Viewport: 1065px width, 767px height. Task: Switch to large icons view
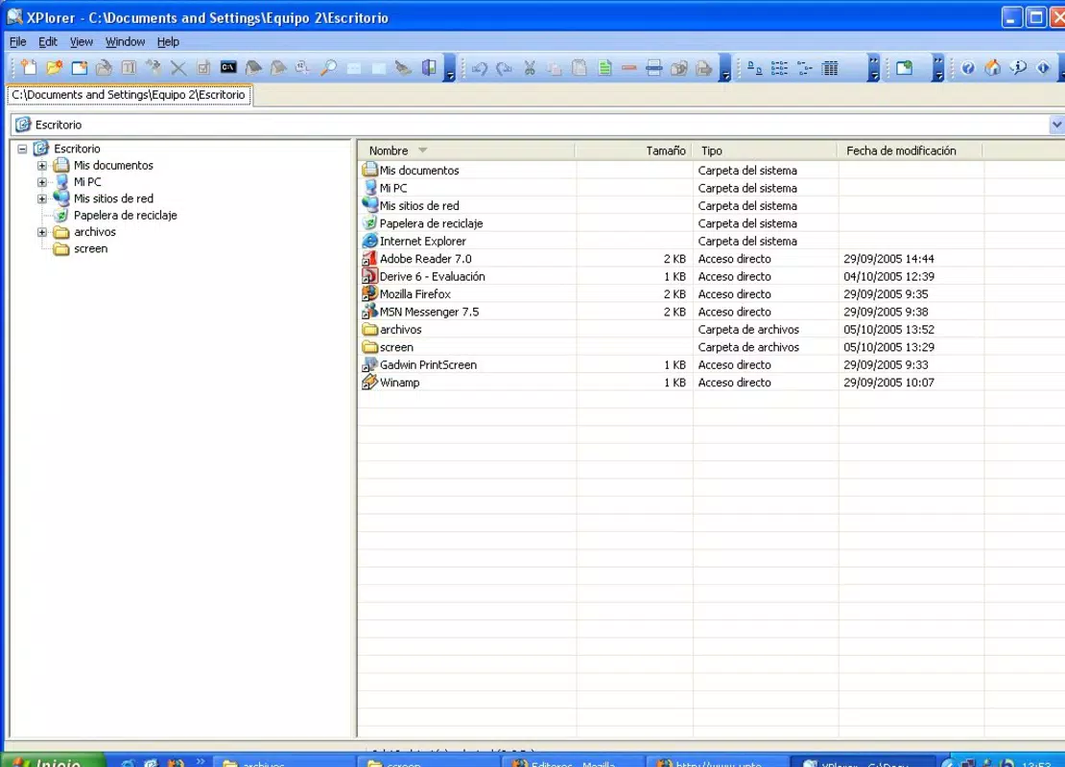(754, 68)
